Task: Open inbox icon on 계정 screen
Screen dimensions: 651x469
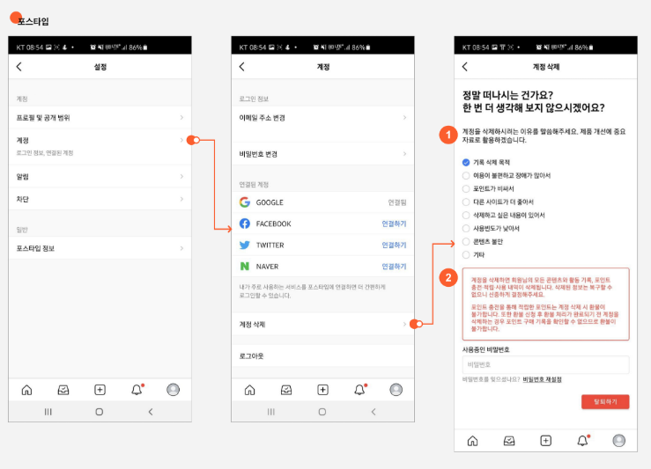Action: point(286,390)
